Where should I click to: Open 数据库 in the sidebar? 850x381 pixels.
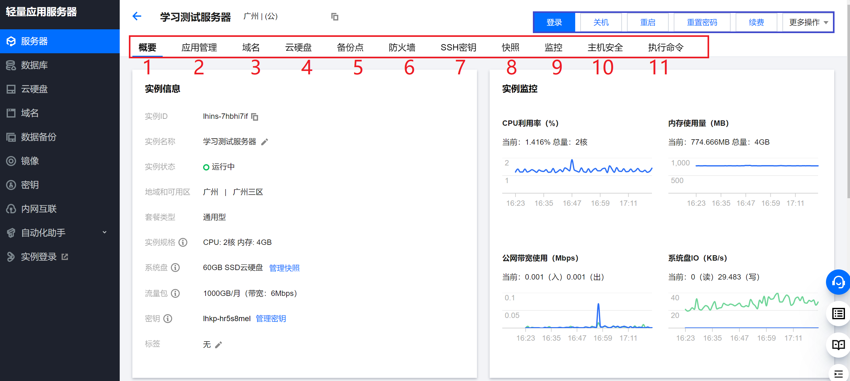point(60,65)
